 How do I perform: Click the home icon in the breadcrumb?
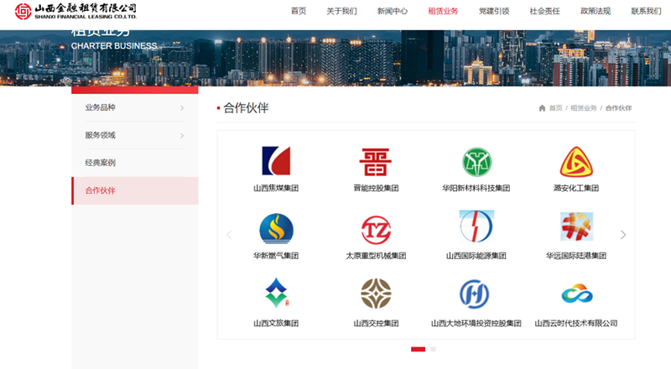pyautogui.click(x=542, y=108)
